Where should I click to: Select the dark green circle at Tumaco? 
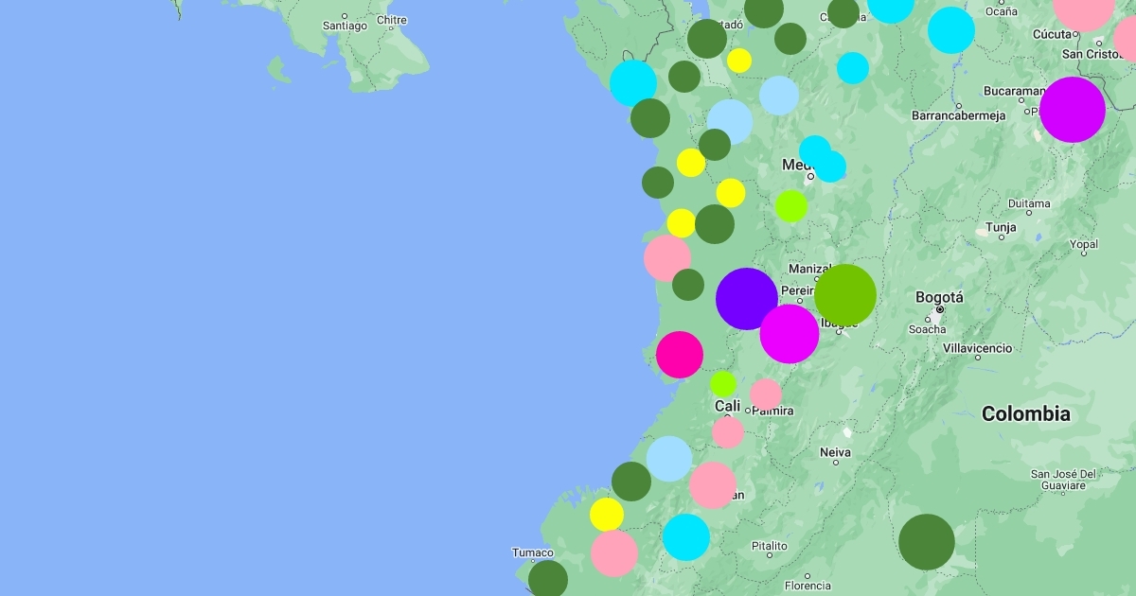[x=548, y=578]
